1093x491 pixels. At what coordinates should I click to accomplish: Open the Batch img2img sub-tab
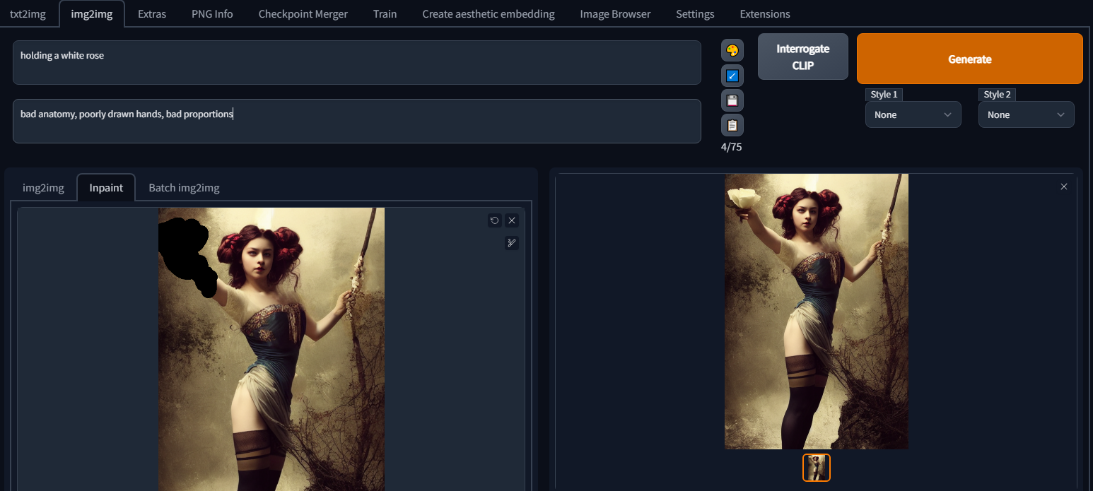[184, 188]
